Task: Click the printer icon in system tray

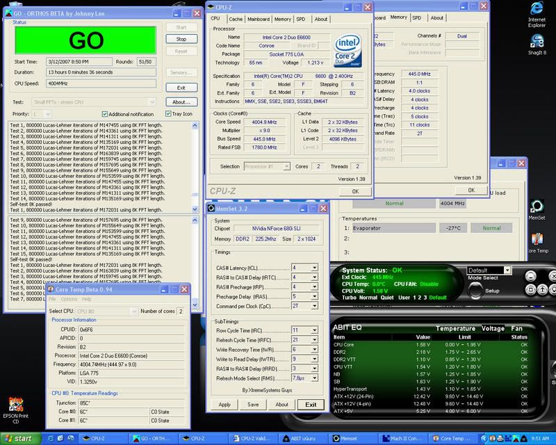Action: coord(500,439)
